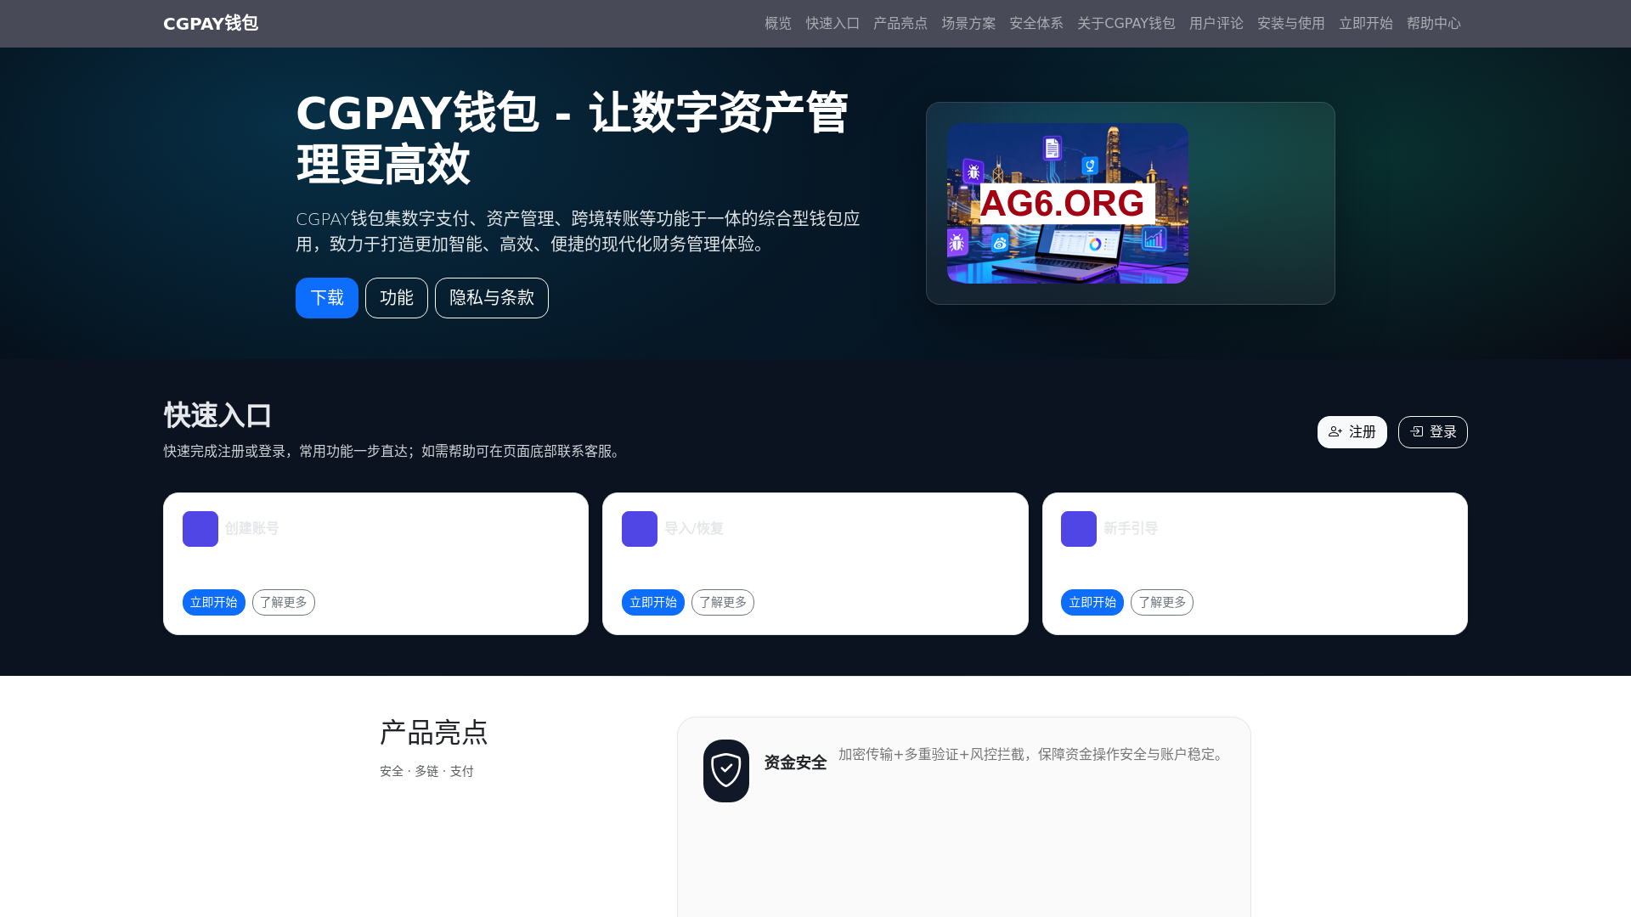
Task: Click 了解更多 on the 新手引导 card
Action: pos(1162,602)
